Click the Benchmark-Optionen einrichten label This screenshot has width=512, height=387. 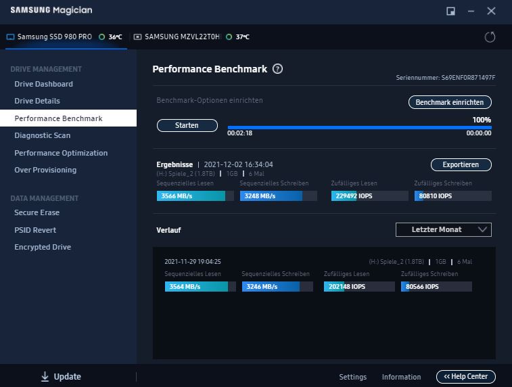[x=210, y=100]
